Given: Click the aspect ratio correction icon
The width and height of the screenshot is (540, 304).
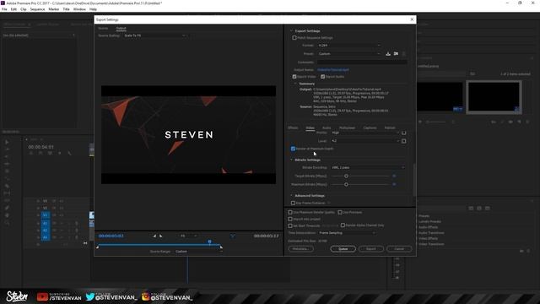Looking at the screenshot, I should [x=233, y=236].
